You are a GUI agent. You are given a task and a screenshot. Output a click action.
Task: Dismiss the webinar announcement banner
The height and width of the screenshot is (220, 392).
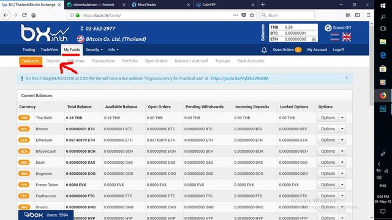[346, 78]
